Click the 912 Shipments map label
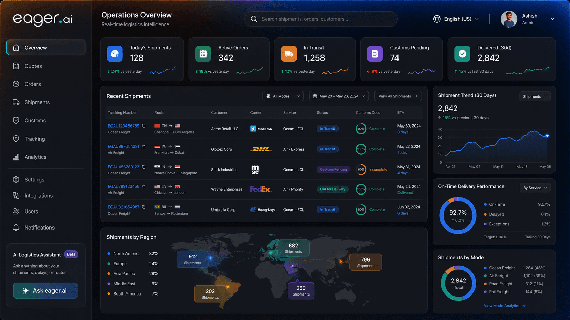The width and height of the screenshot is (570, 320). click(x=193, y=259)
